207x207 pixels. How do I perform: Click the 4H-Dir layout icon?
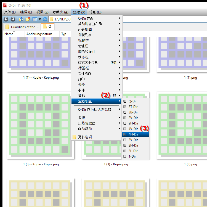point(125,134)
